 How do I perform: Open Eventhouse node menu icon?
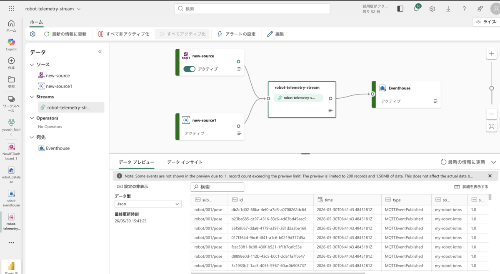coord(435,101)
